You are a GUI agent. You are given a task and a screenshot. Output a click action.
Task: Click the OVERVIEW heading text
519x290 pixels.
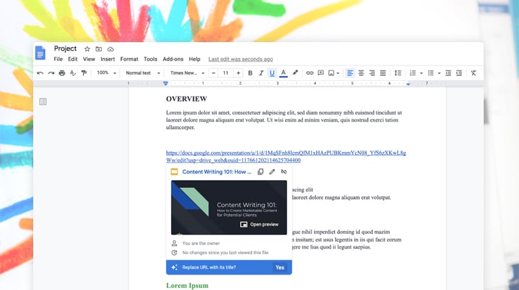tap(187, 99)
